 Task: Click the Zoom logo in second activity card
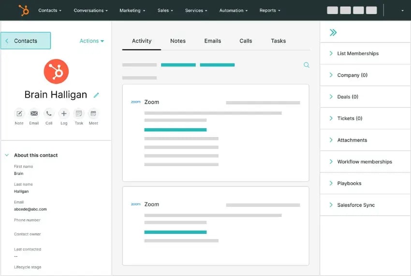pyautogui.click(x=135, y=204)
